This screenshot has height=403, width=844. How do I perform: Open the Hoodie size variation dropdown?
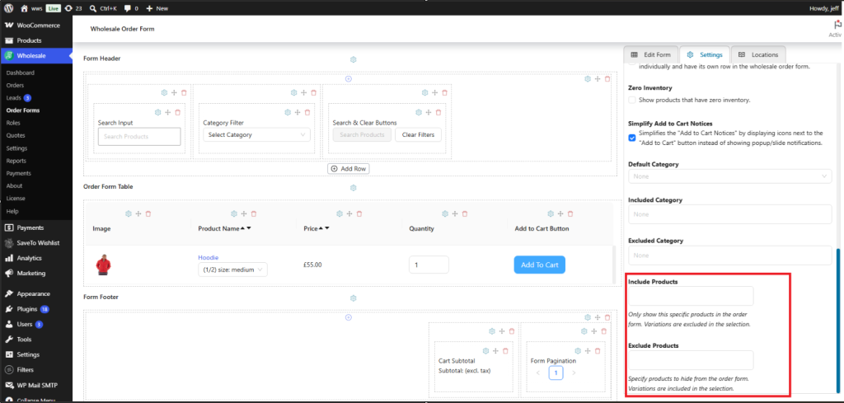pyautogui.click(x=232, y=269)
